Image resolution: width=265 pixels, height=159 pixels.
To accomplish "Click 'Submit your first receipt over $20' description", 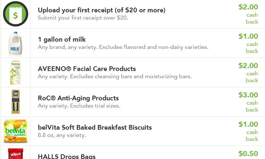I will point(83,18).
